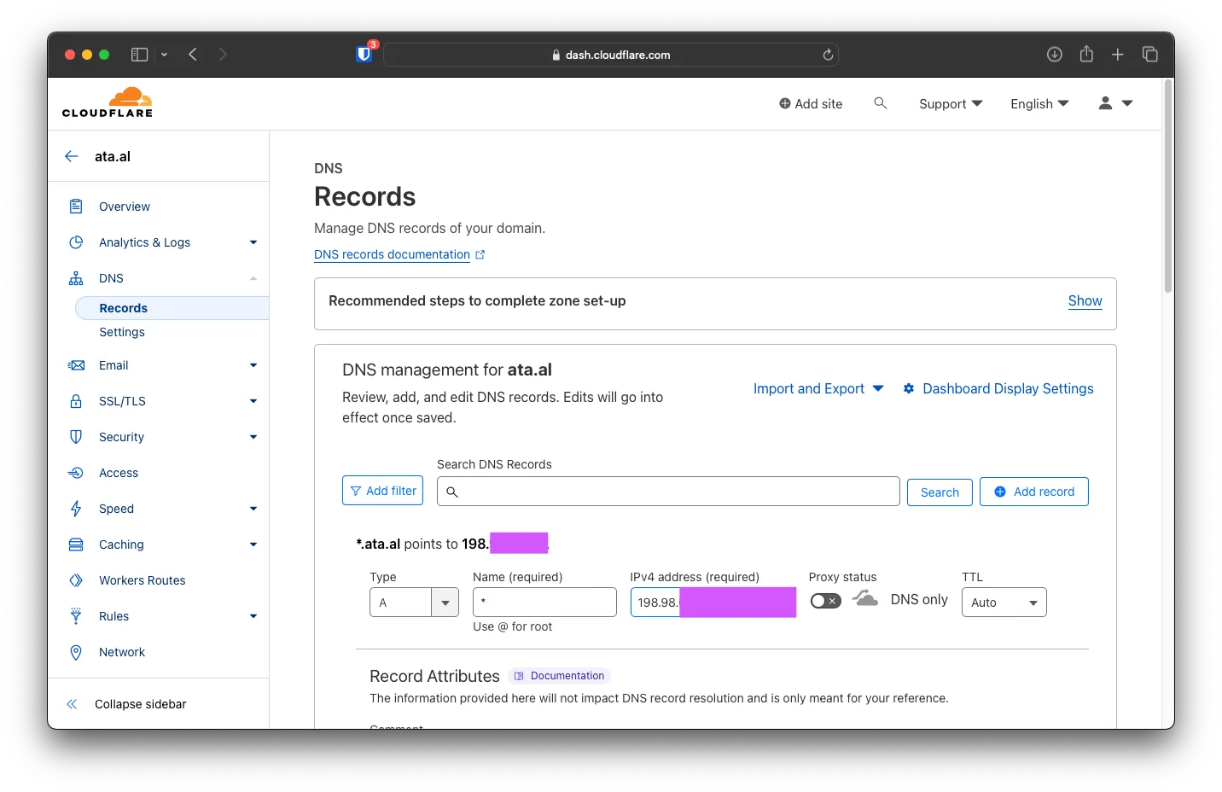Click the Cloudflare logo

pos(108,102)
